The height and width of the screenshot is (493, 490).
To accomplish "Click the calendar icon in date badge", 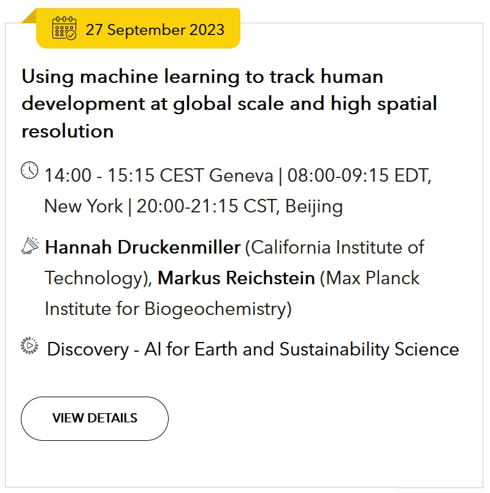I will (x=64, y=28).
